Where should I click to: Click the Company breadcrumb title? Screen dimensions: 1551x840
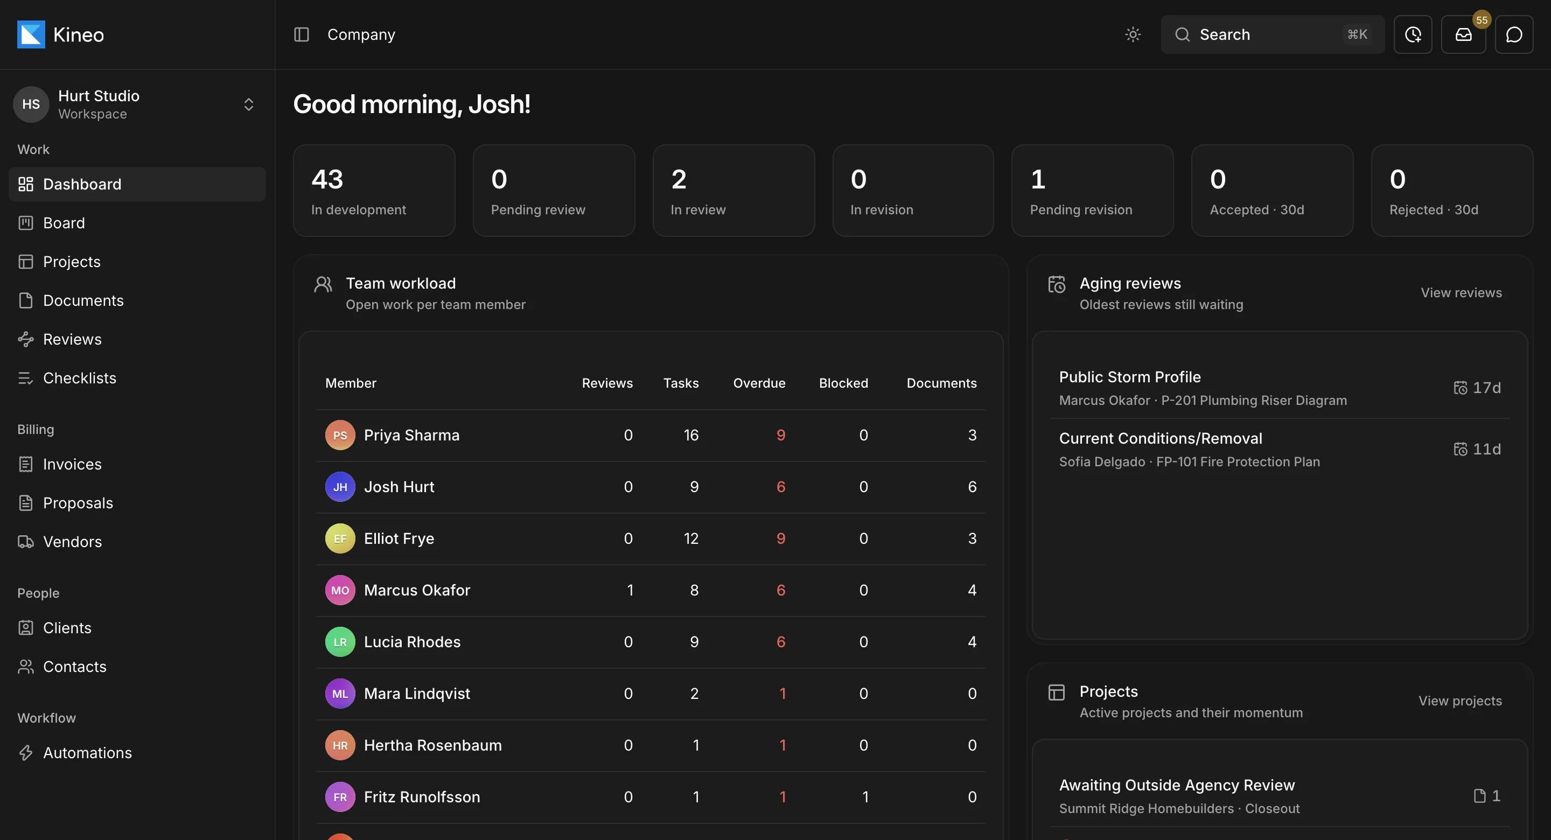pos(361,34)
